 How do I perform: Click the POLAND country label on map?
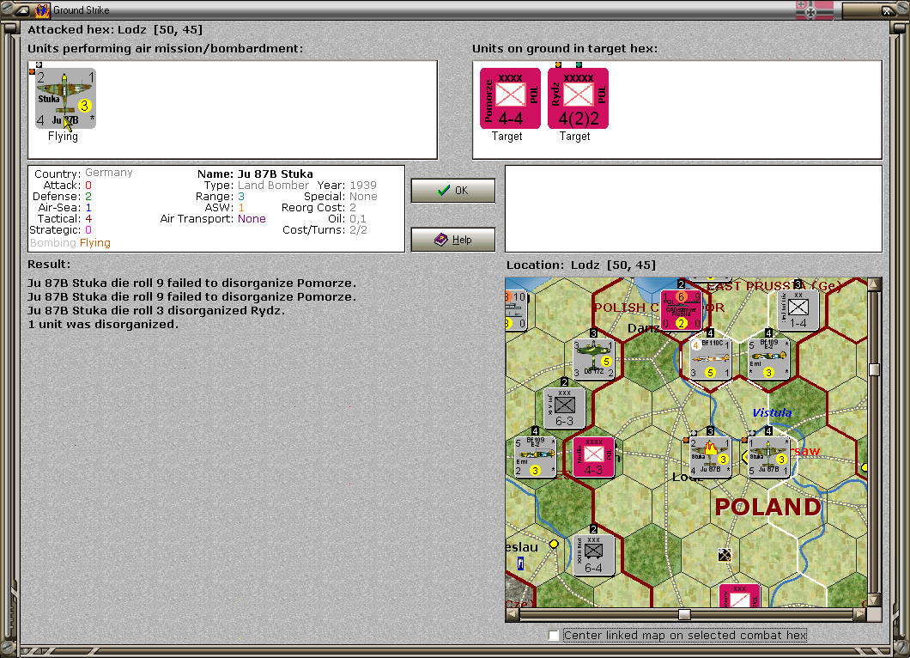767,507
